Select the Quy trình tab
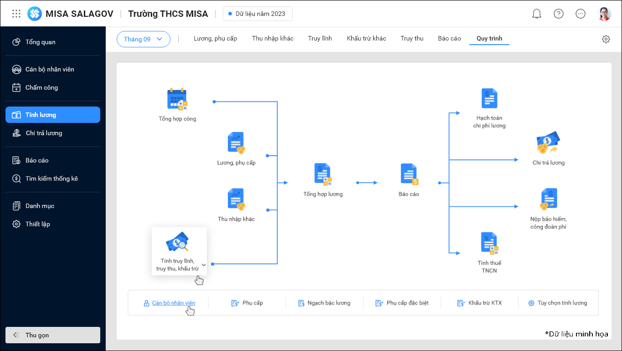Image resolution: width=622 pixels, height=351 pixels. tap(489, 39)
